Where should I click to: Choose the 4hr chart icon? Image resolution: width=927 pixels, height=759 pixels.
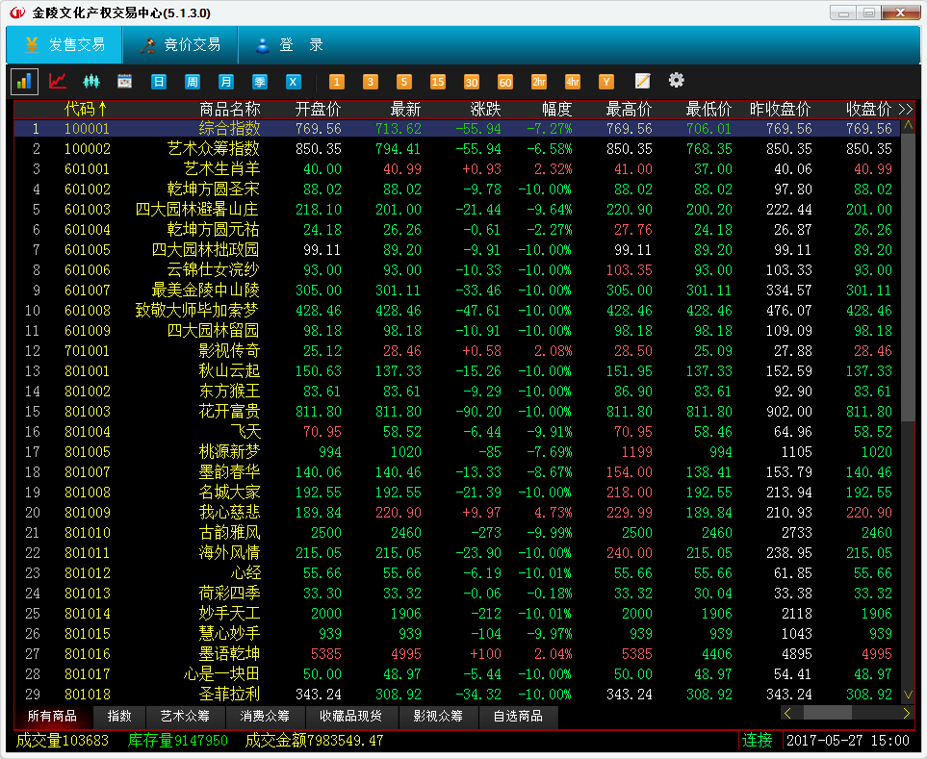[x=573, y=82]
